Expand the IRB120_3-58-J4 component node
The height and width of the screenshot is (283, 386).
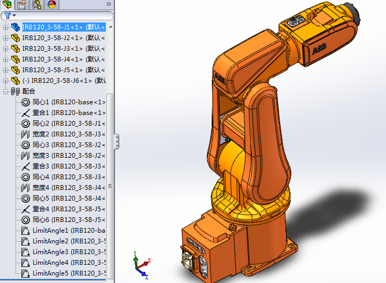5,59
